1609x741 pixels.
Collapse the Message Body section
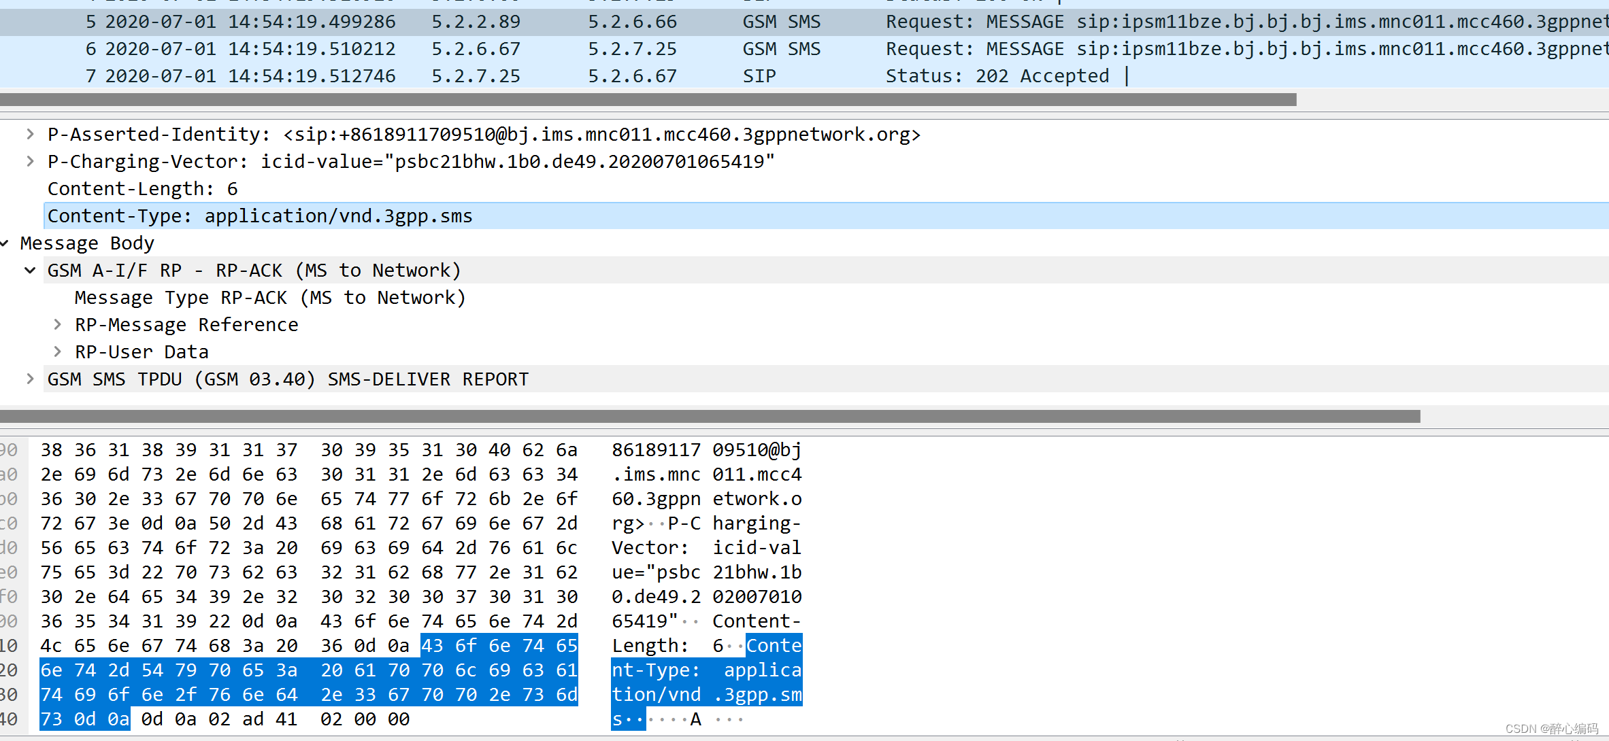pyautogui.click(x=5, y=243)
